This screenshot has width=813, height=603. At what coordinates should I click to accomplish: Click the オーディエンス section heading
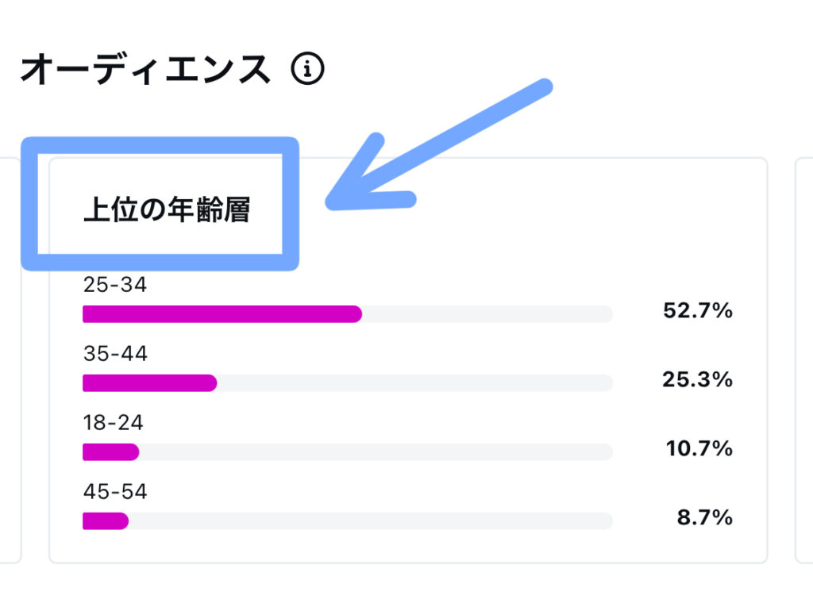(146, 69)
